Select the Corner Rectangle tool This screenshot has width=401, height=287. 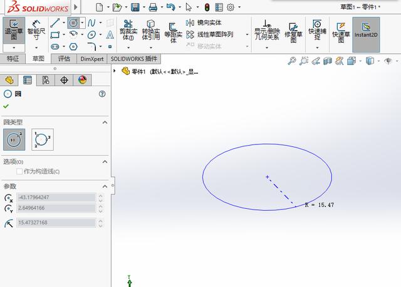coord(55,34)
